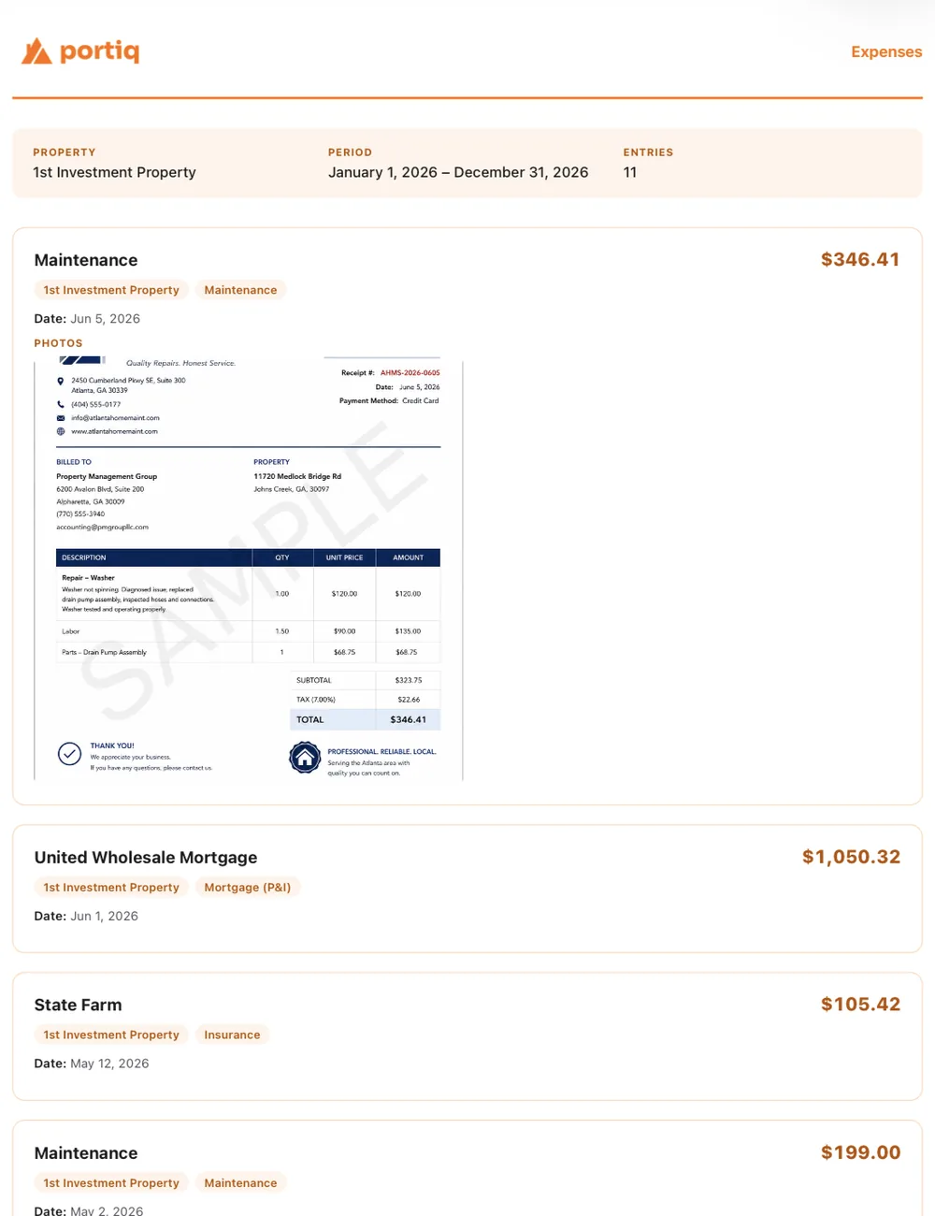This screenshot has height=1216, width=935.
Task: Select the State Farm entry title
Action: (79, 1005)
